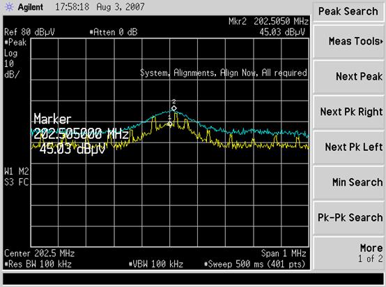
Task: Click the Ref 80 dBµV level readout
Action: point(29,32)
